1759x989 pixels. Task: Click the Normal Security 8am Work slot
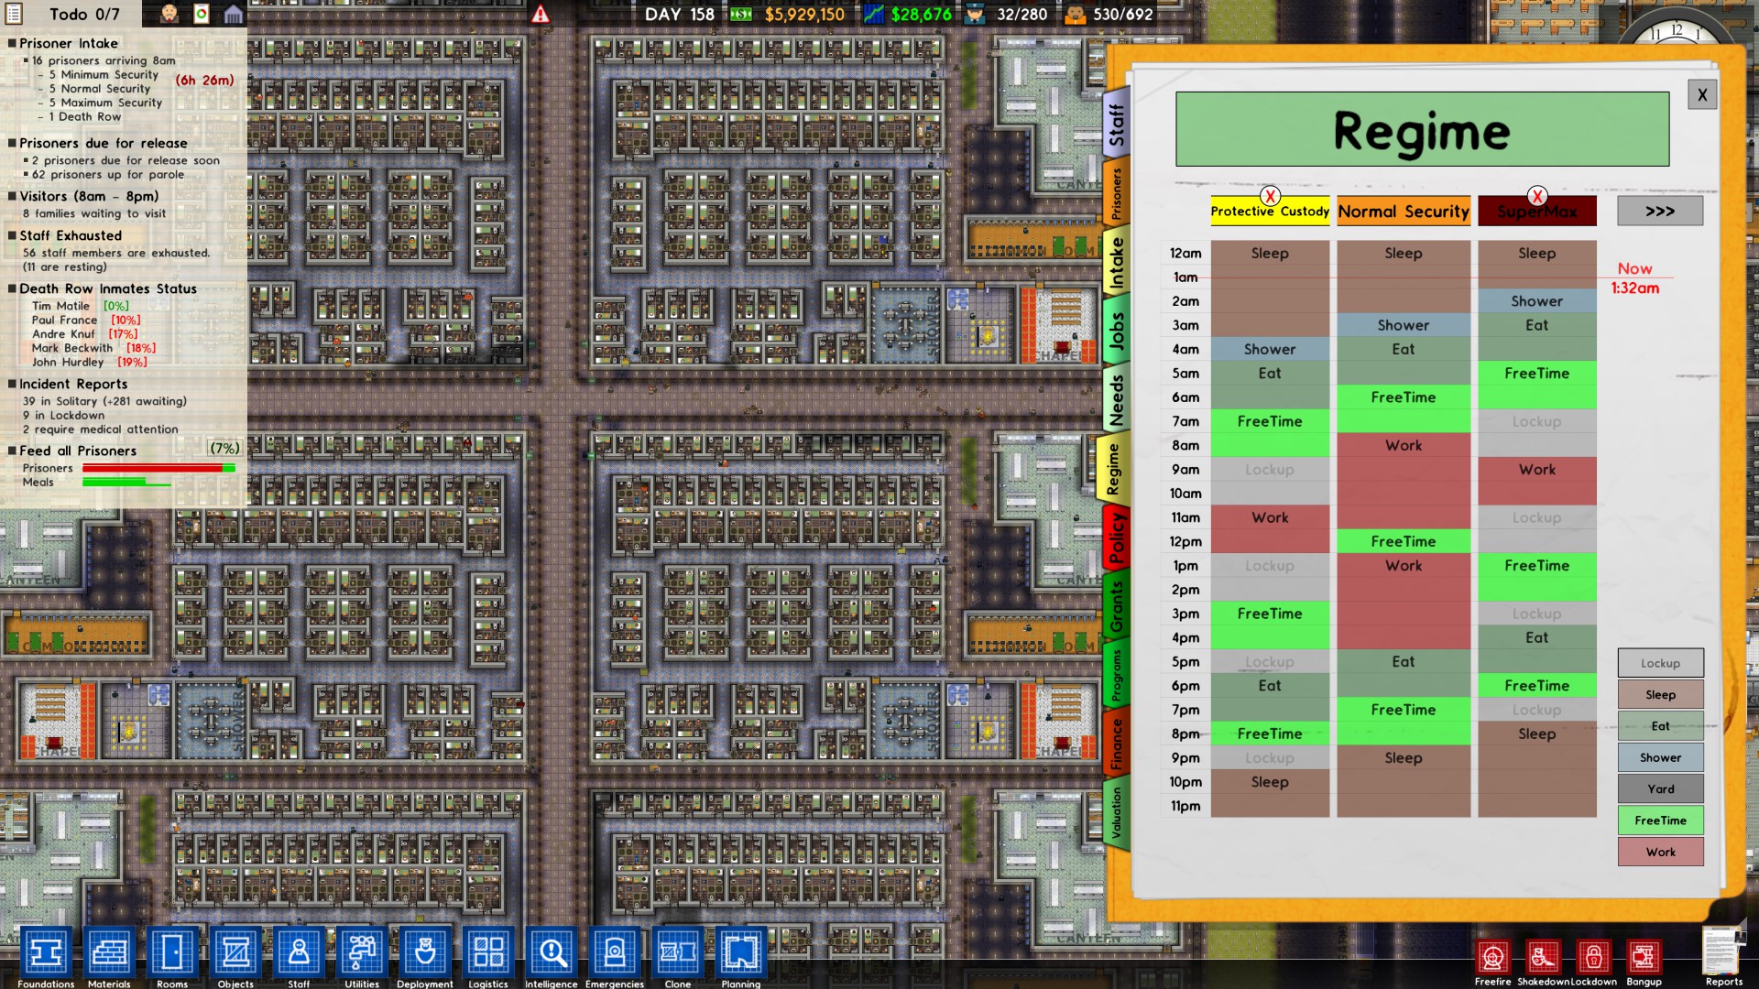[x=1403, y=446]
